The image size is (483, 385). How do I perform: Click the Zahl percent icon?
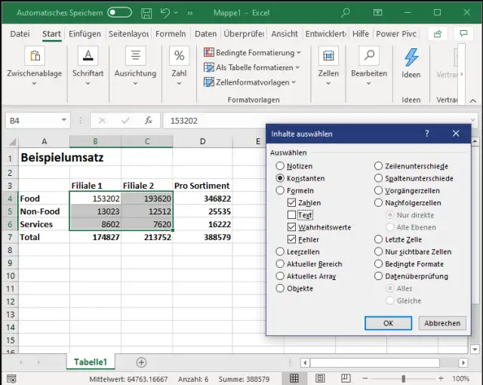click(x=179, y=57)
